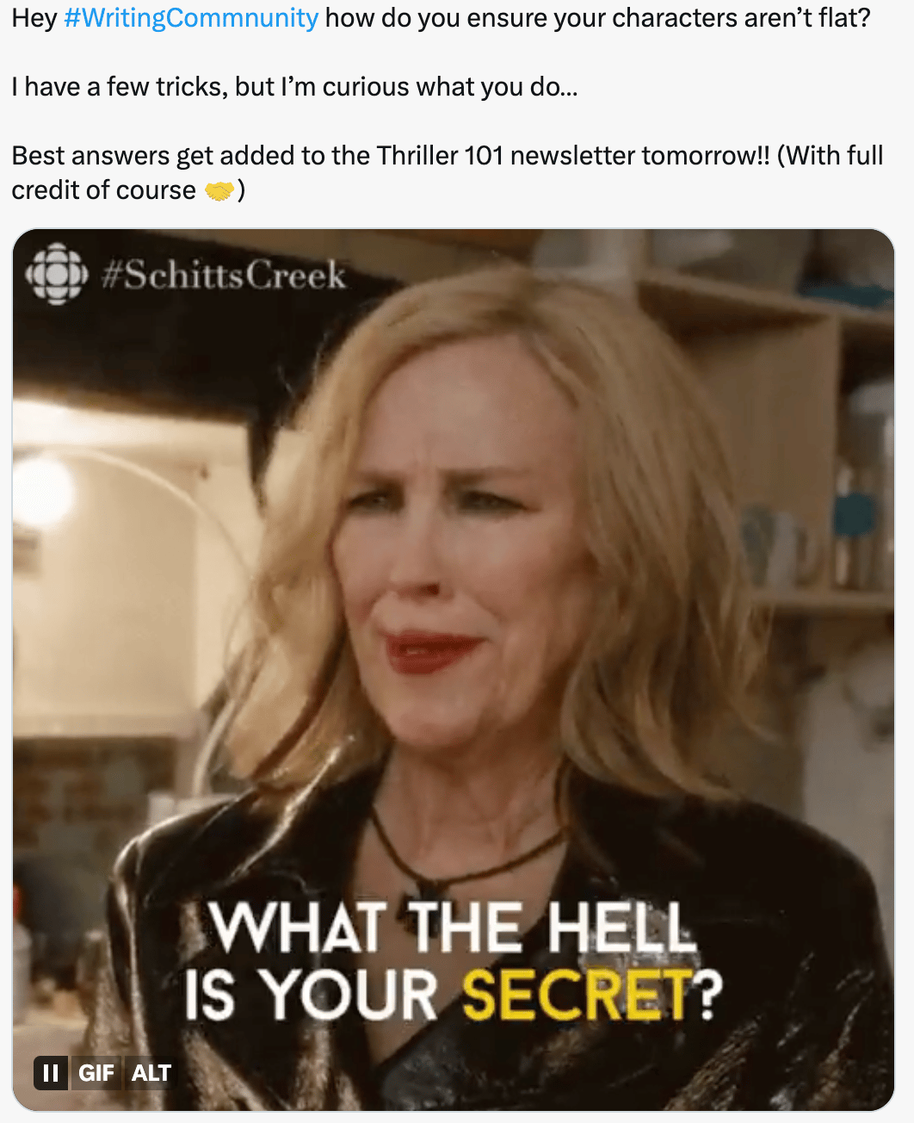
Task: Click the GIF badge label
Action: (x=96, y=1073)
